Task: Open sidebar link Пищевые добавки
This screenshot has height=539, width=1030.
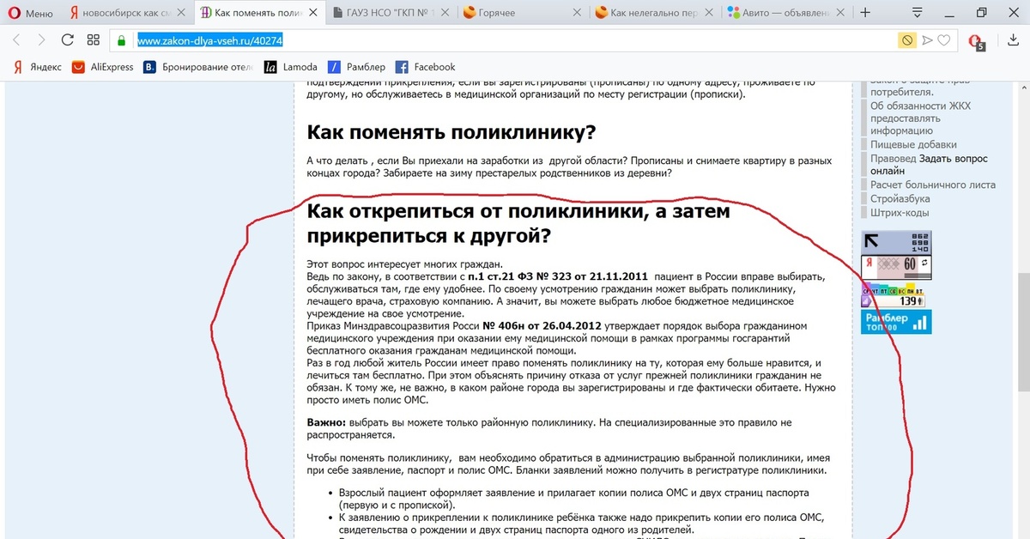Action: [913, 145]
